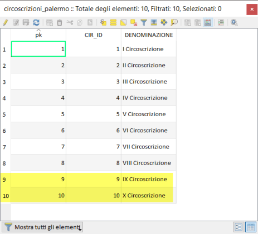The width and height of the screenshot is (258, 234).
Task: Click the 'II Circoscrizione' cell
Action: coord(149,65)
